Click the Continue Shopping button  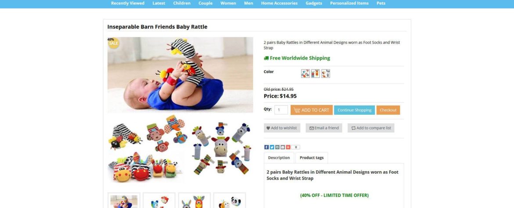(x=355, y=110)
